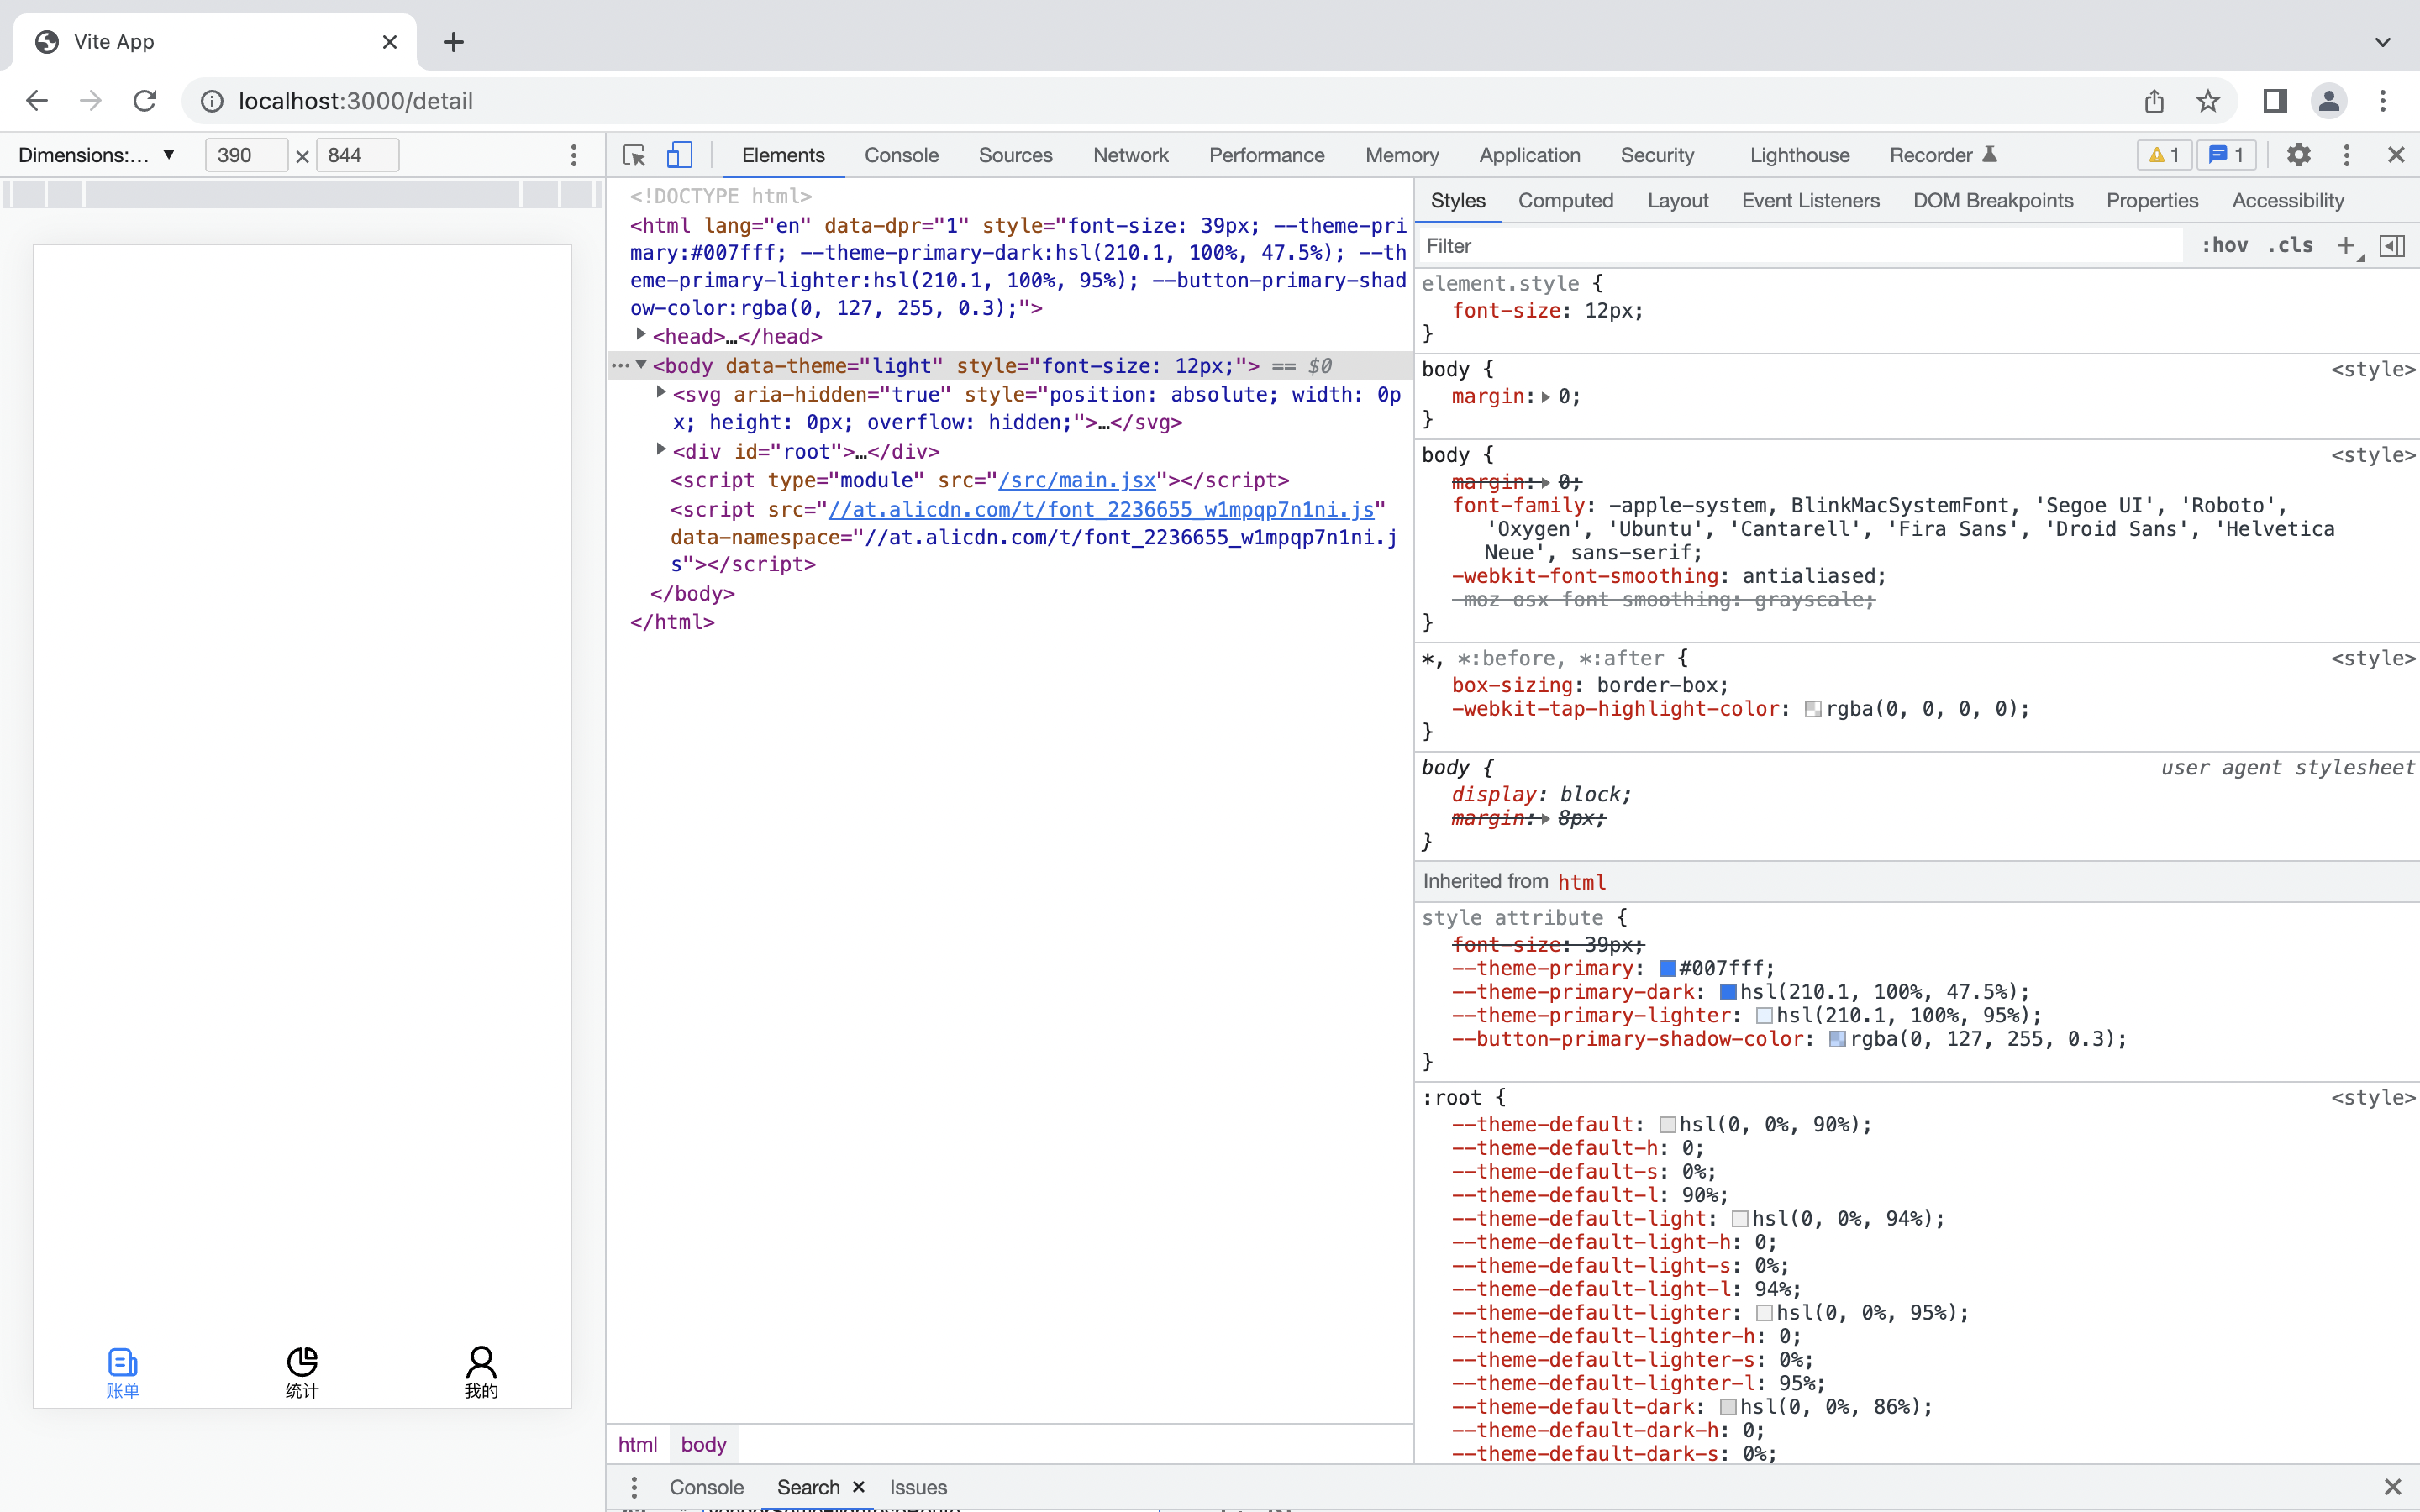Click the width field showing 390
The width and height of the screenshot is (2420, 1512).
coord(246,155)
